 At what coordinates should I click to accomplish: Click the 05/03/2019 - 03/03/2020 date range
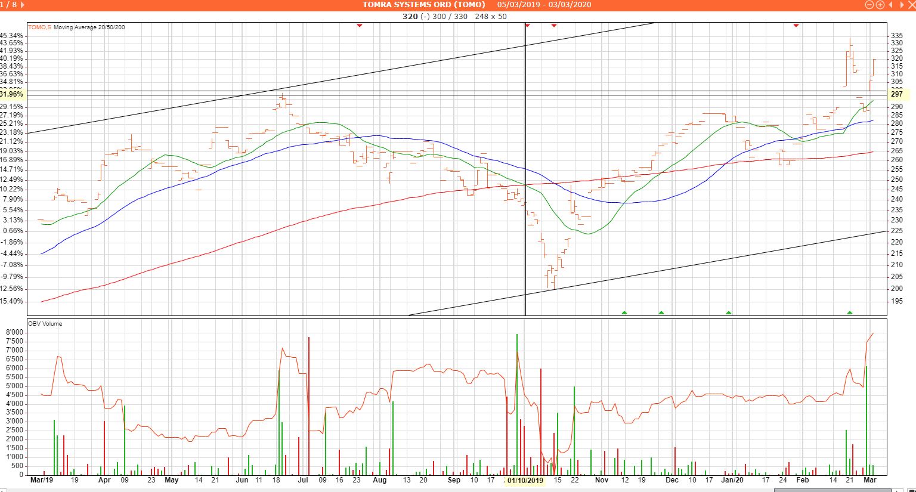pyautogui.click(x=544, y=5)
